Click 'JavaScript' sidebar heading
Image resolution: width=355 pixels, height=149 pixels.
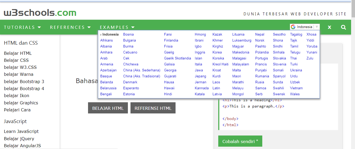tap(15, 121)
